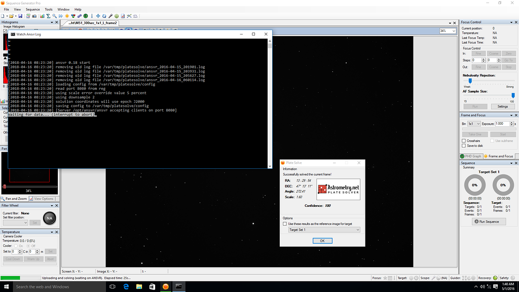Click the save sequence toolbar icon

(x=21, y=16)
